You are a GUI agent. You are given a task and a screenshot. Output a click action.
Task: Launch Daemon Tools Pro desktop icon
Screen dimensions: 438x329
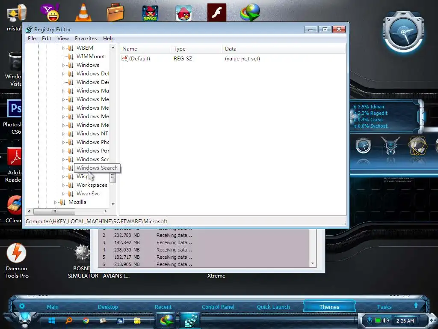point(17,253)
